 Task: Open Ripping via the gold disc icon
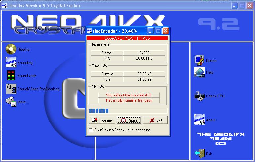(11, 49)
